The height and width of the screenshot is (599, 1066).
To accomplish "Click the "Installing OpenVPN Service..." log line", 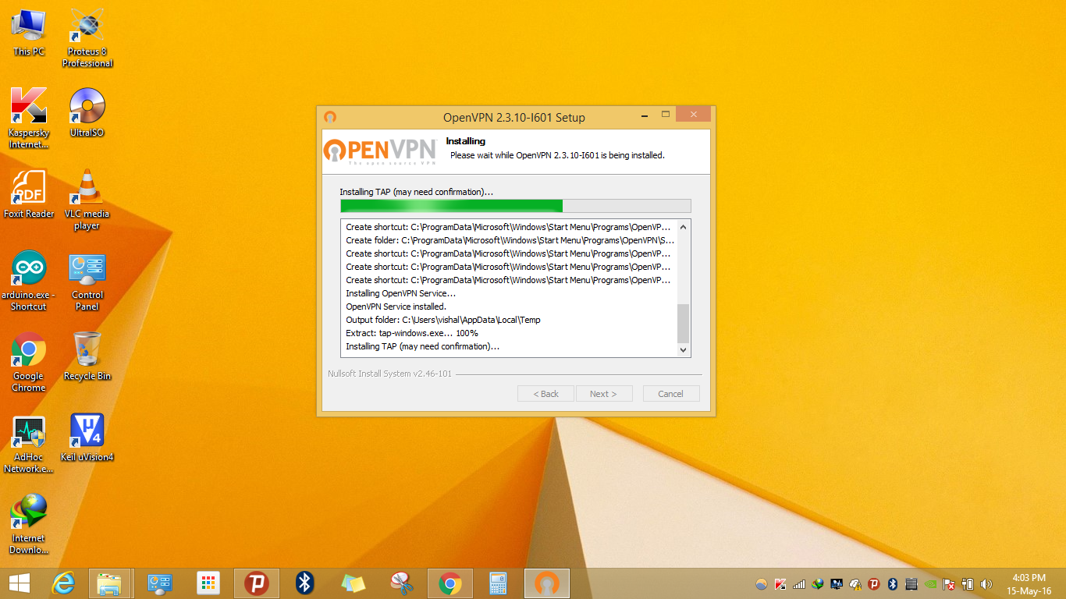I will 401,293.
